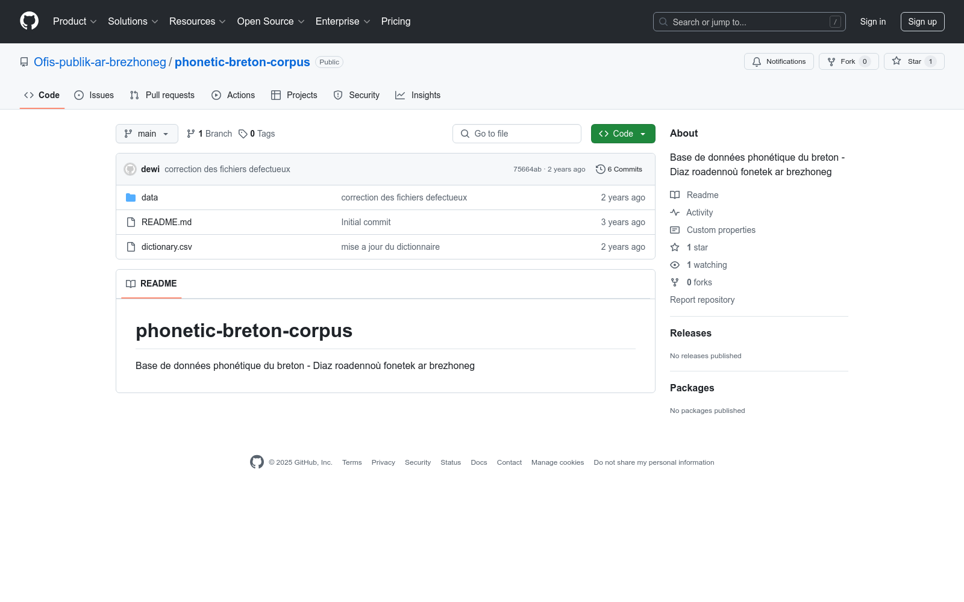This screenshot has height=602, width=964.
Task: Switch to the Issues tab
Action: pyautogui.click(x=94, y=95)
